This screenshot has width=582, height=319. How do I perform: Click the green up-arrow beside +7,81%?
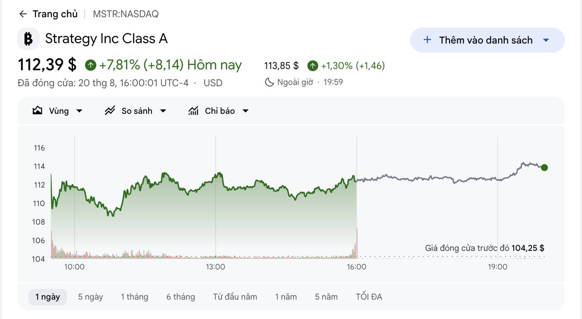pyautogui.click(x=91, y=65)
